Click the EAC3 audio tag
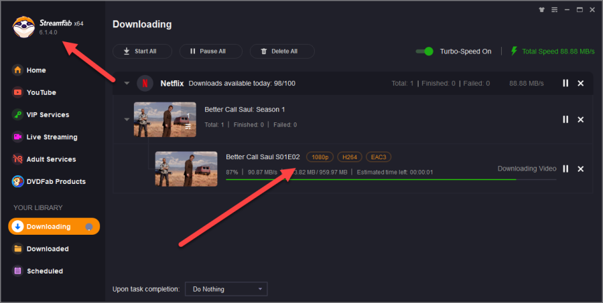The width and height of the screenshot is (603, 303). [379, 157]
